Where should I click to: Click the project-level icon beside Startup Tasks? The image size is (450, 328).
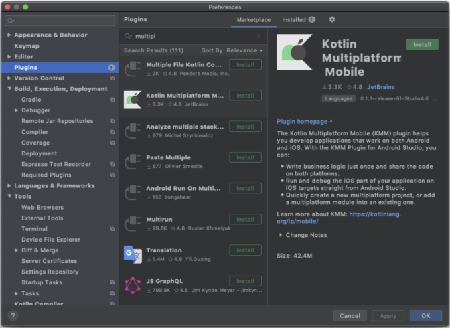[112, 282]
